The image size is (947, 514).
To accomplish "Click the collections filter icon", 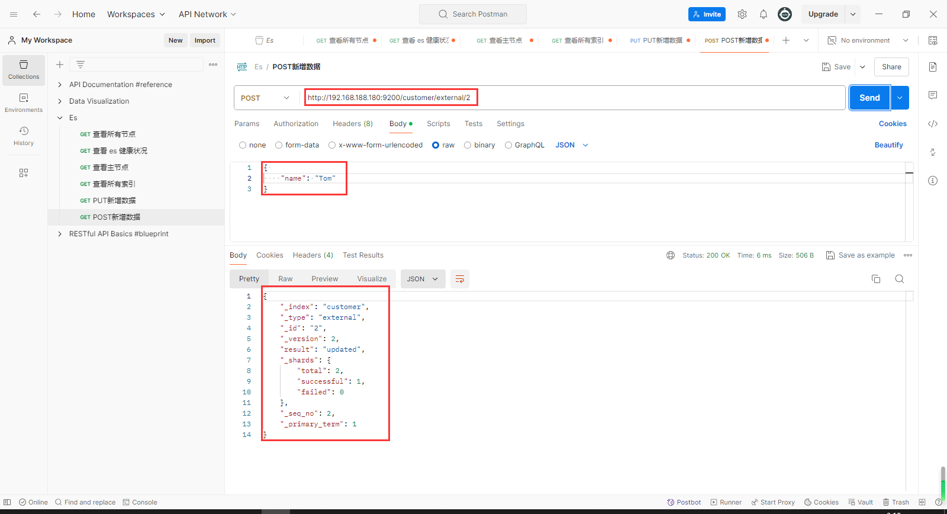I will tap(80, 65).
